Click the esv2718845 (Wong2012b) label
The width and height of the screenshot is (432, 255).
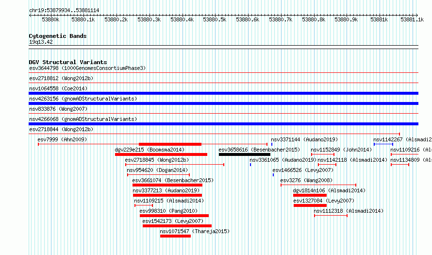tap(157, 160)
